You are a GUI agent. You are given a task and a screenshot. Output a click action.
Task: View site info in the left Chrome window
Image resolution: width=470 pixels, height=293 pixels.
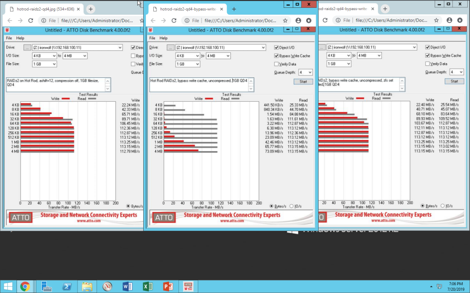(44, 20)
